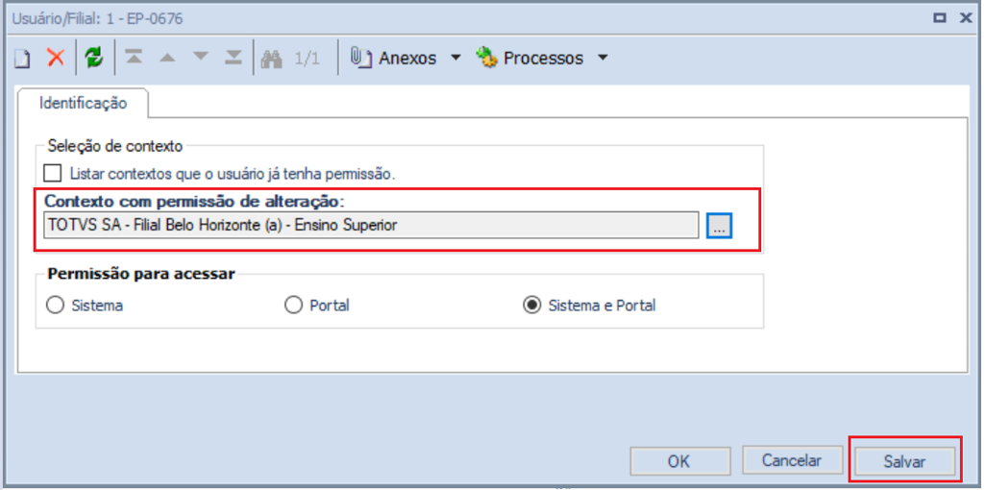Switch to the Identificação tab

pyautogui.click(x=83, y=103)
